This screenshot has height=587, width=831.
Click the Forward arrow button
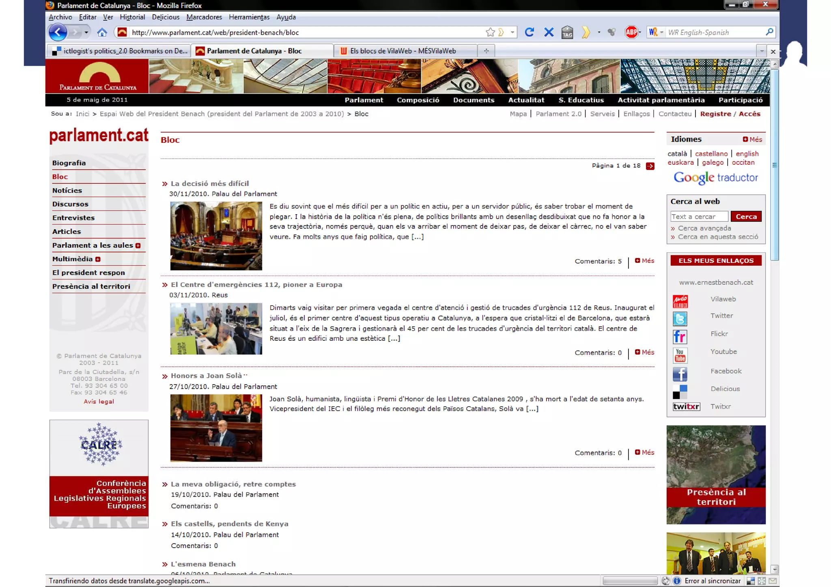pos(74,32)
